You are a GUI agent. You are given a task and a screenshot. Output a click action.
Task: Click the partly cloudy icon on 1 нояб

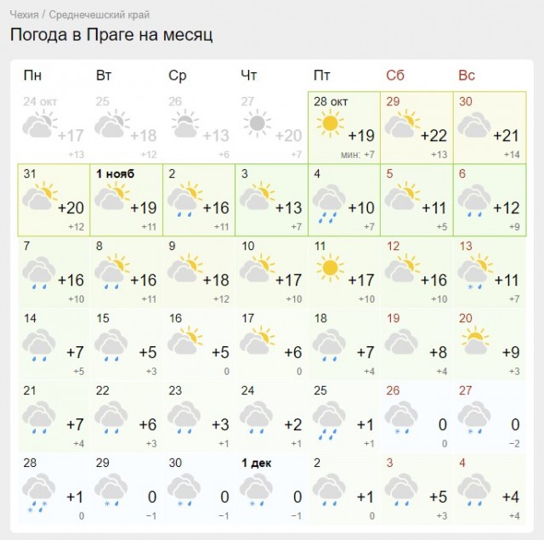point(112,196)
